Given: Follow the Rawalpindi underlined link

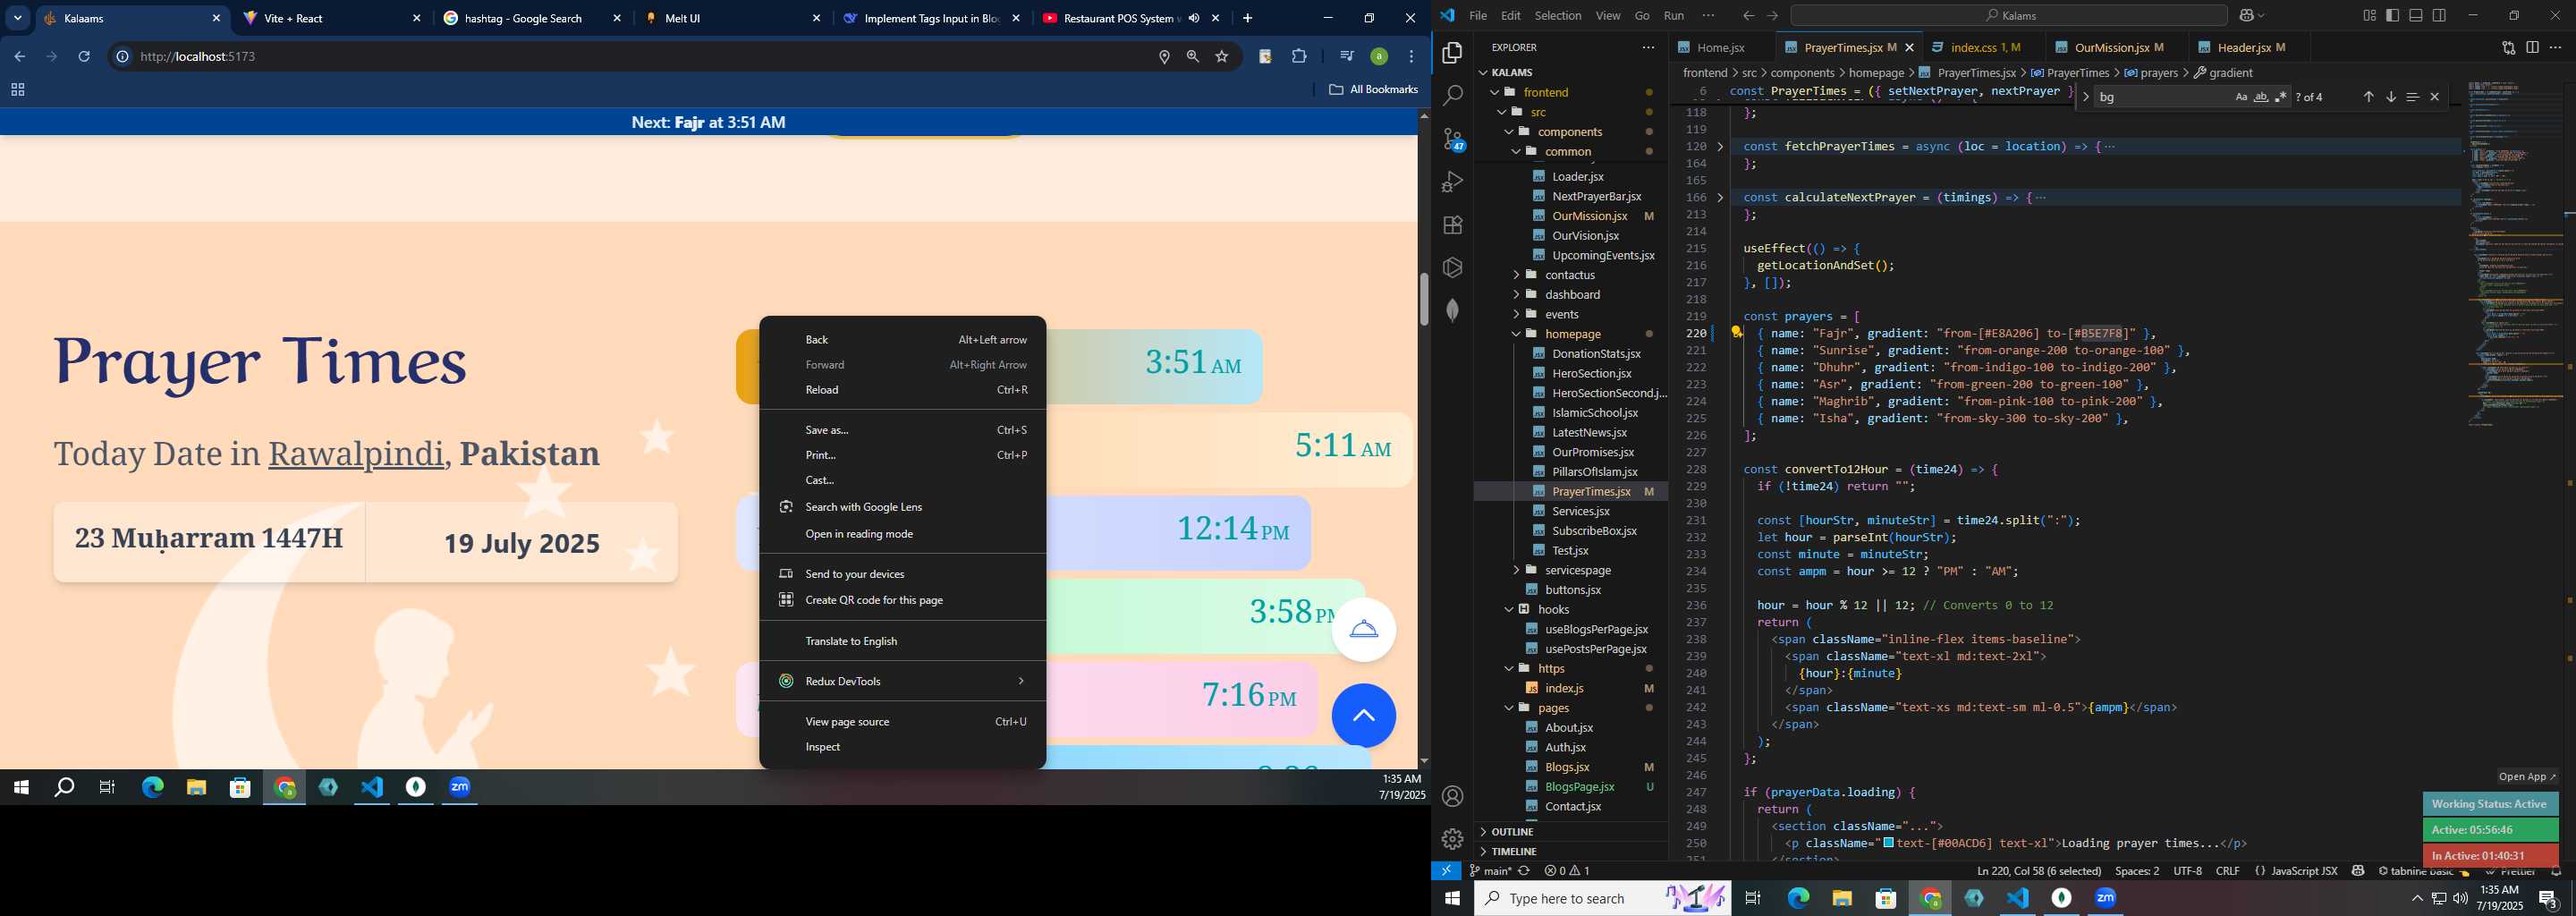Looking at the screenshot, I should [x=356, y=454].
